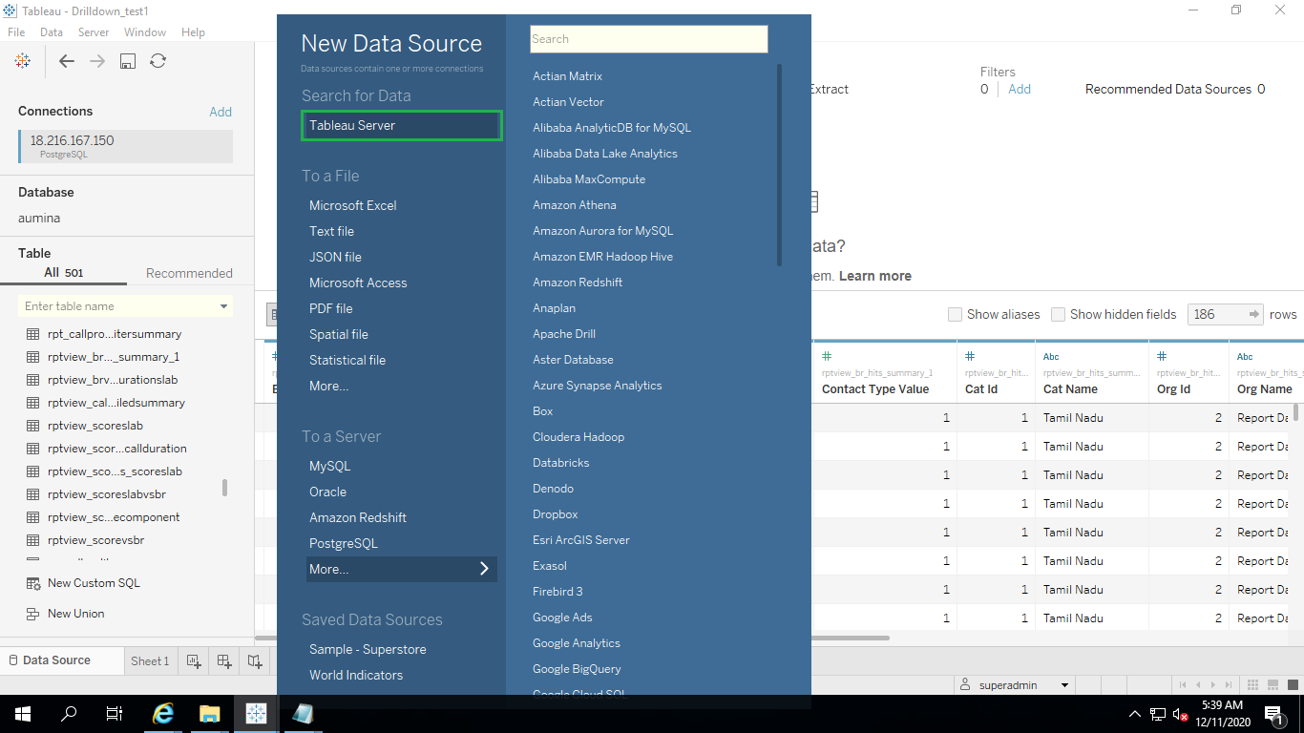Screen dimensions: 1304x733
Task: Select World Indicators saved data source
Action: click(x=356, y=675)
